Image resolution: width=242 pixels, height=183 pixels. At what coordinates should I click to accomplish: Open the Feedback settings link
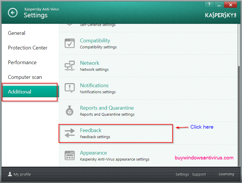pyautogui.click(x=91, y=130)
